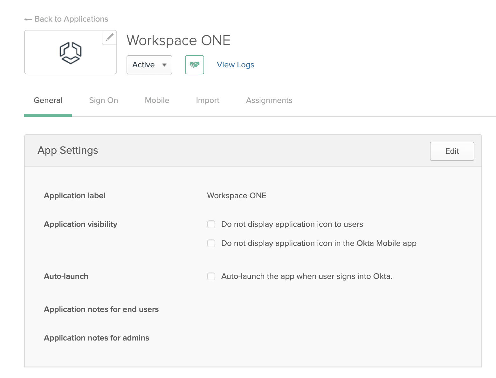Check hide icon in Okta Mobile app

[x=211, y=243]
